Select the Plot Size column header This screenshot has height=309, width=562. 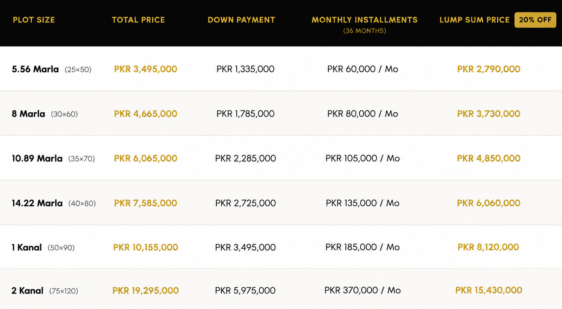point(34,20)
